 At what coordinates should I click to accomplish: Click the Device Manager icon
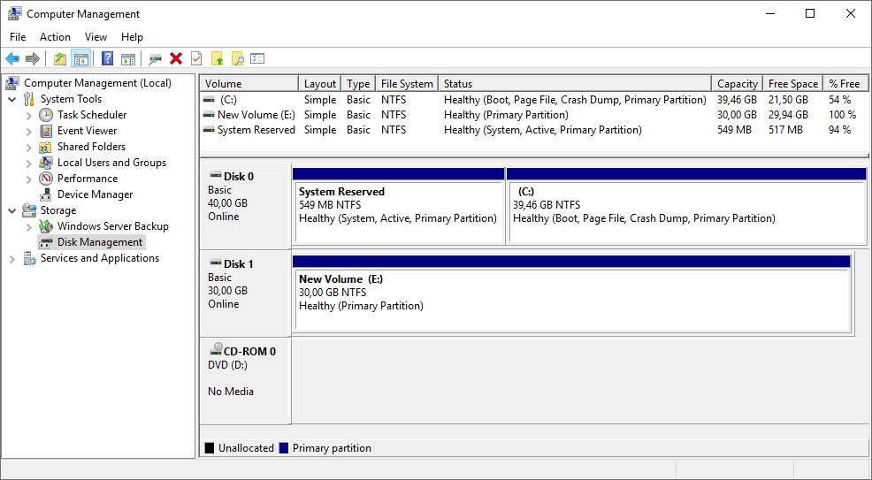click(x=46, y=194)
